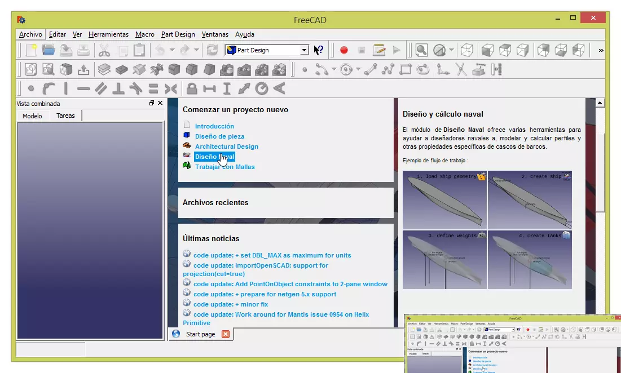Apply the lock constraint
Image resolution: width=621 pixels, height=373 pixels.
pyautogui.click(x=193, y=87)
